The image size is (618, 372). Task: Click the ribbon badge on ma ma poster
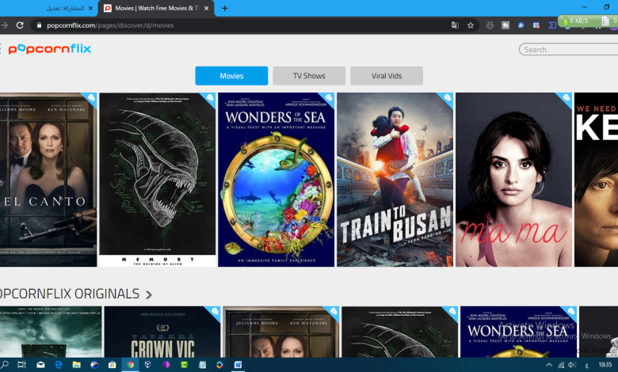(x=566, y=98)
